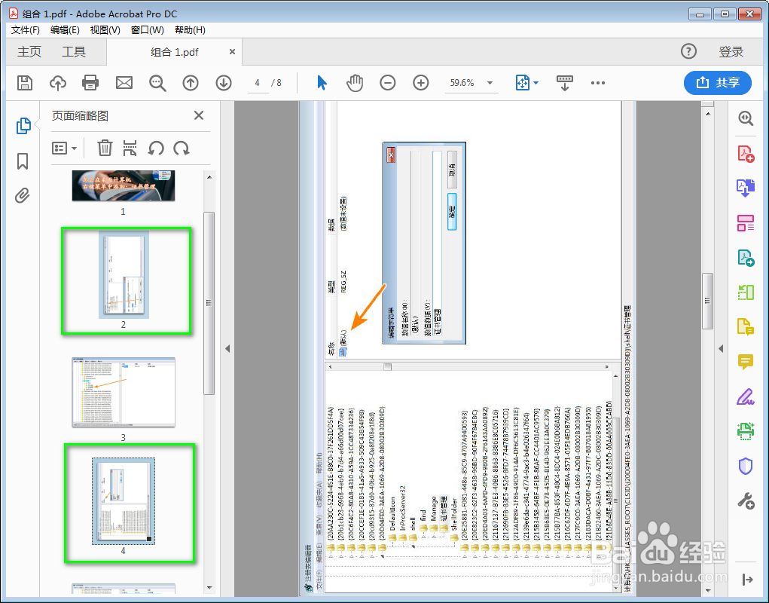Screen dimensions: 769x603
Task: Open the search tool in the right pane
Action: pos(746,118)
